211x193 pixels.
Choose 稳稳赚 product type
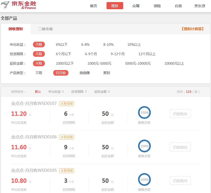coord(85,73)
